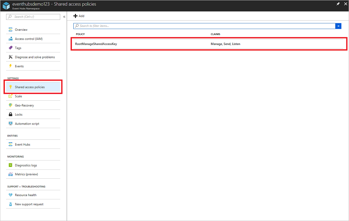The height and width of the screenshot is (221, 349).
Task: Click the Resource health heart icon
Action: point(10,195)
